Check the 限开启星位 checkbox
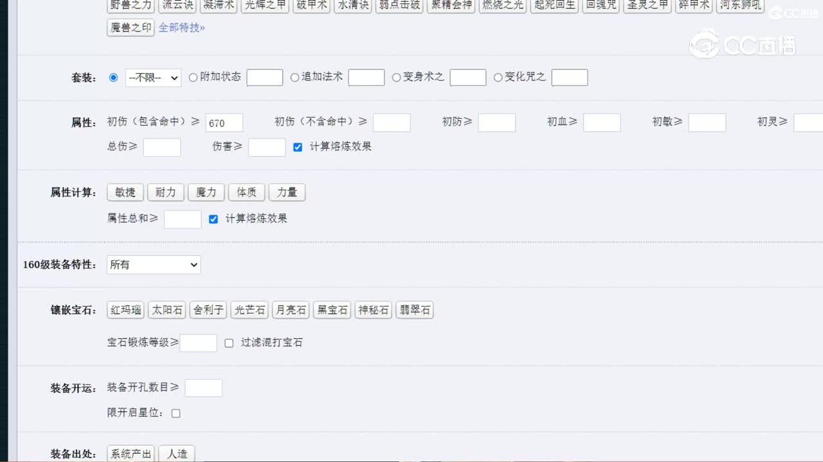The width and height of the screenshot is (823, 462). (176, 413)
